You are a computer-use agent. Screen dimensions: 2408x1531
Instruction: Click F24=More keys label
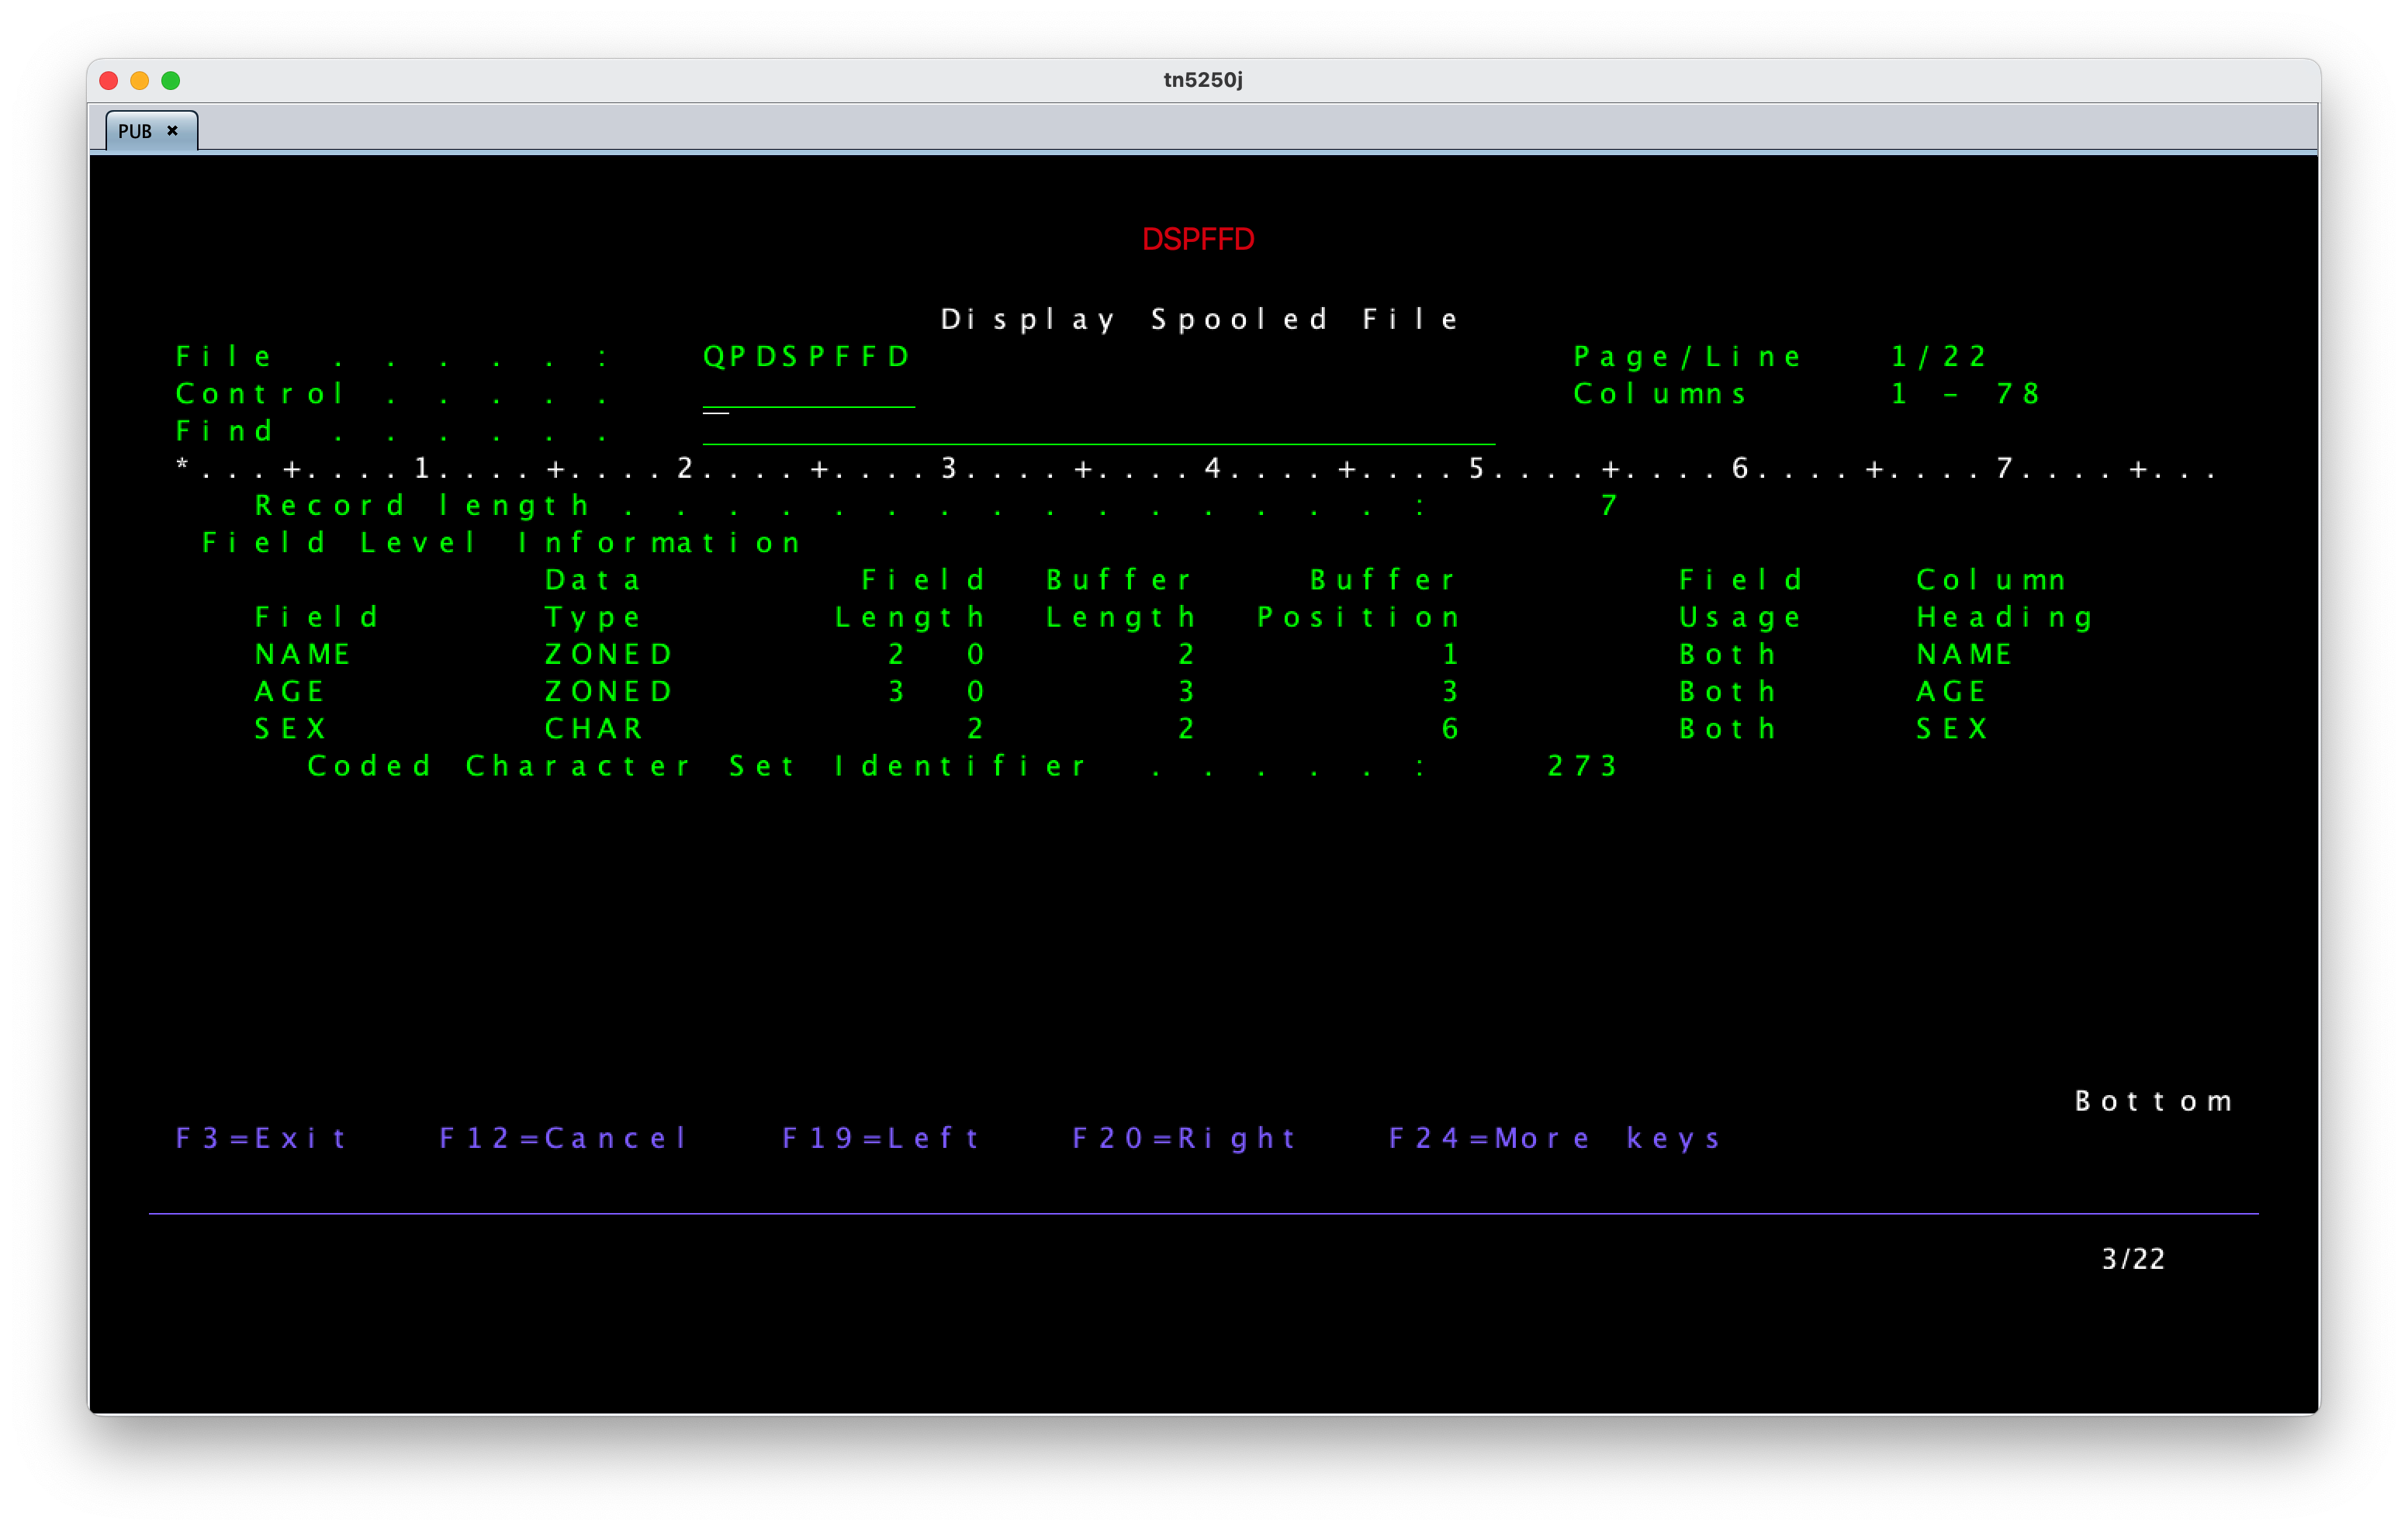[x=1555, y=1138]
